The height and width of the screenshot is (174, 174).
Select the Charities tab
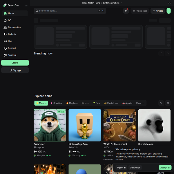pos(56,103)
